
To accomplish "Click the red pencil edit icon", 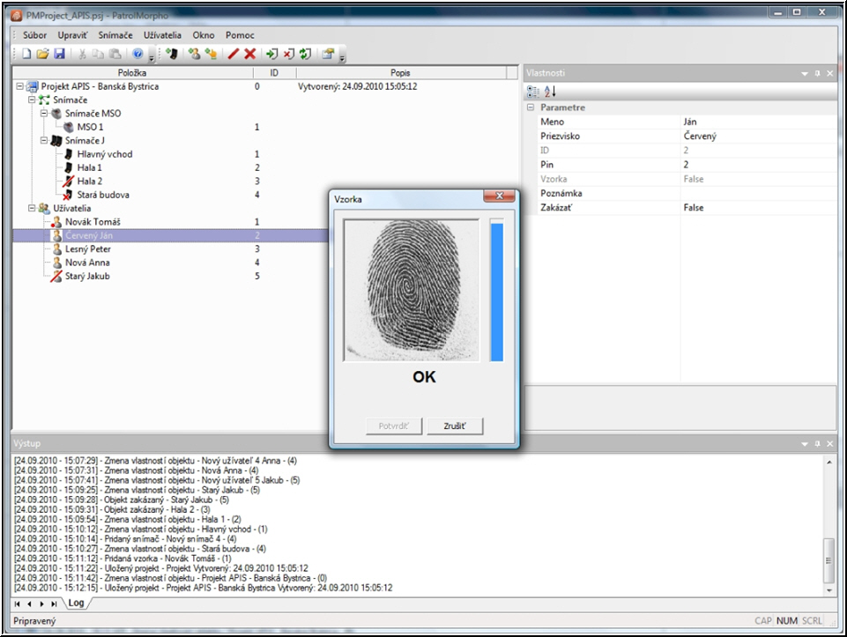I will pyautogui.click(x=234, y=54).
